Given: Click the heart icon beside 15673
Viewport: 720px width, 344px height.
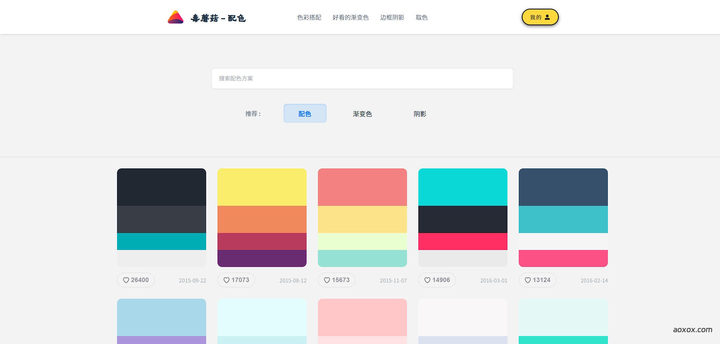Looking at the screenshot, I should point(327,280).
